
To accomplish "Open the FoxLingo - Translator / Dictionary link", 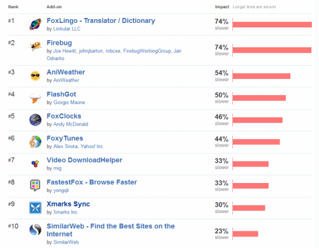I will tap(101, 20).
